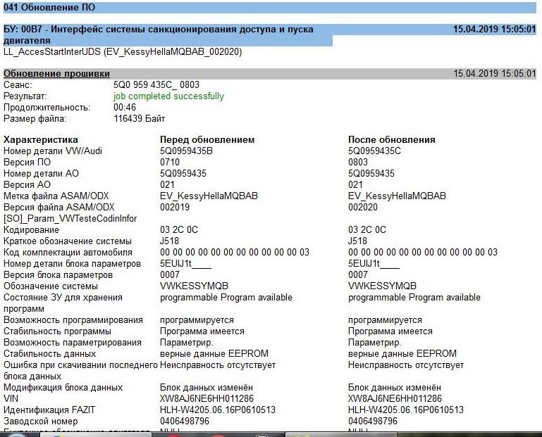
Task: Select the 'Версия блока параметров' label
Action: 58,275
